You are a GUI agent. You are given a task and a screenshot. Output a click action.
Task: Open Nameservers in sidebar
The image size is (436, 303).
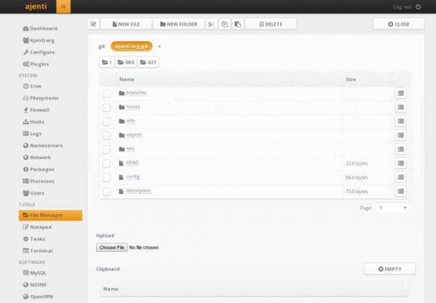coord(43,145)
